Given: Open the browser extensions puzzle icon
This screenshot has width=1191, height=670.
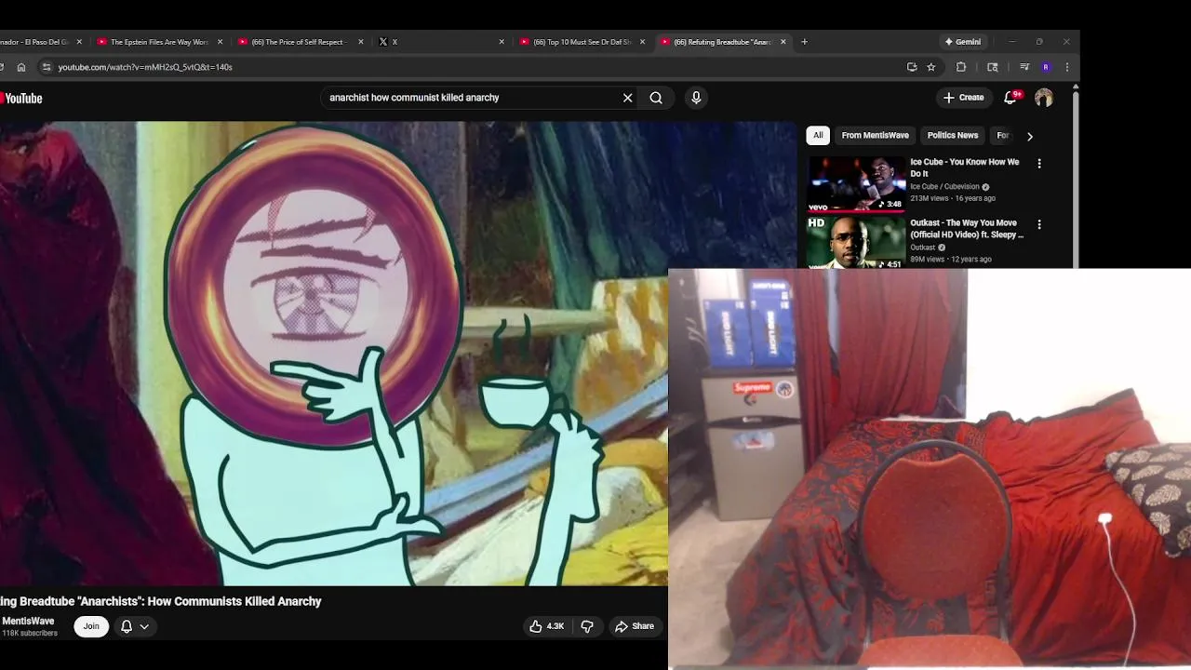Looking at the screenshot, I should (961, 67).
